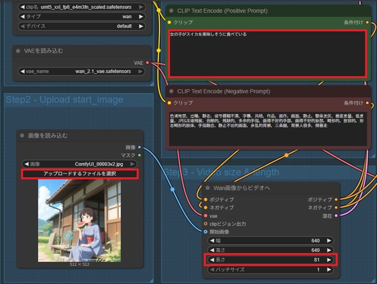Click アップロードするファイルを選択 button
377x284 pixels.
(79, 174)
